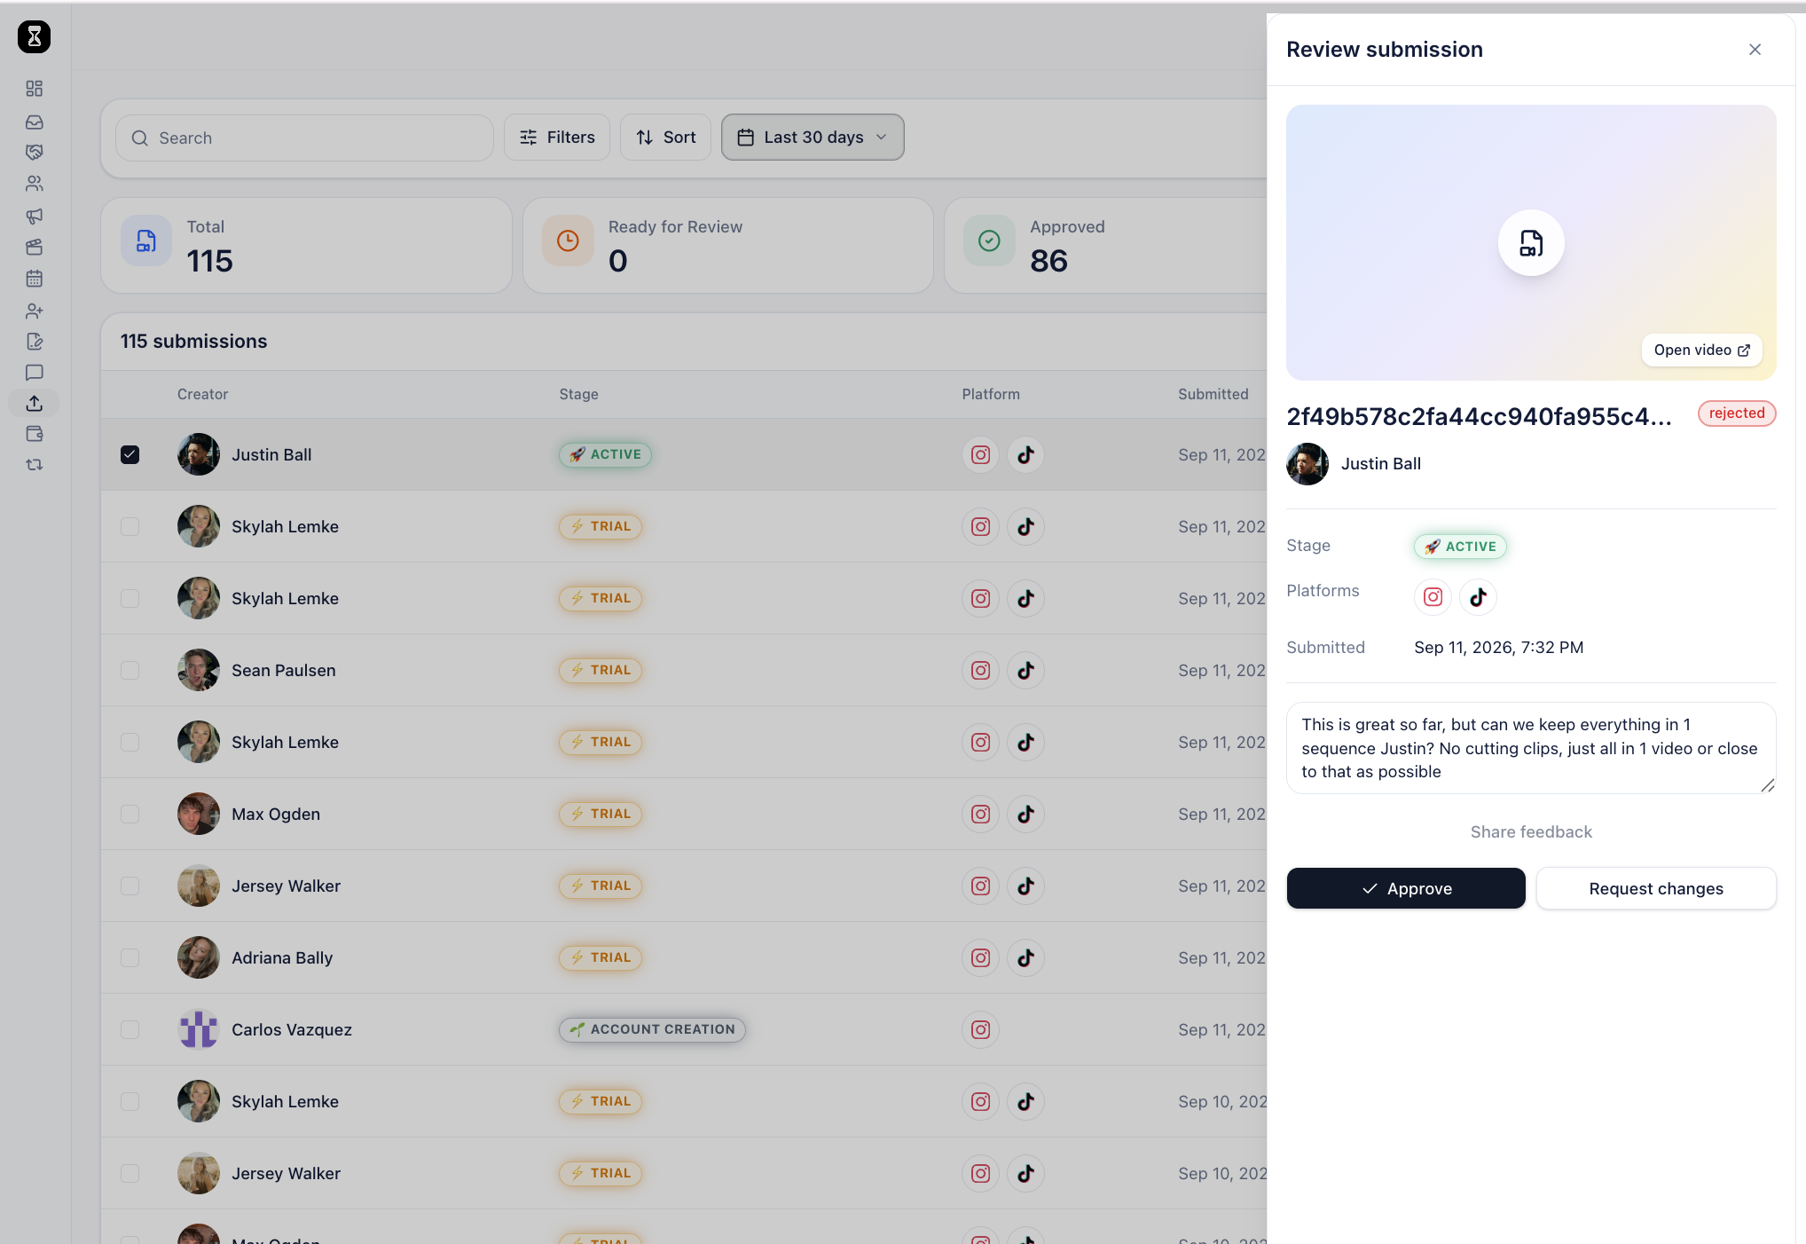
Task: Select the Ready for Review stat card
Action: (728, 245)
